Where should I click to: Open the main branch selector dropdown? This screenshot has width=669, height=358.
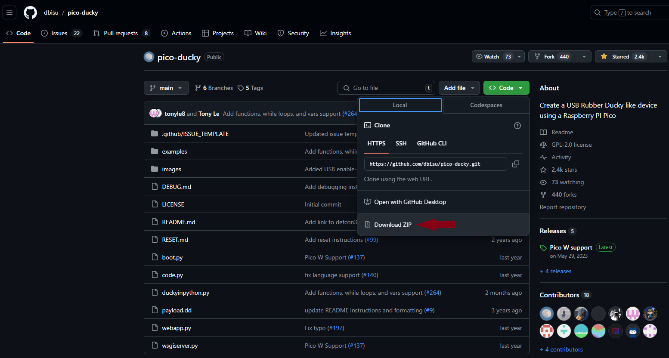coord(166,88)
